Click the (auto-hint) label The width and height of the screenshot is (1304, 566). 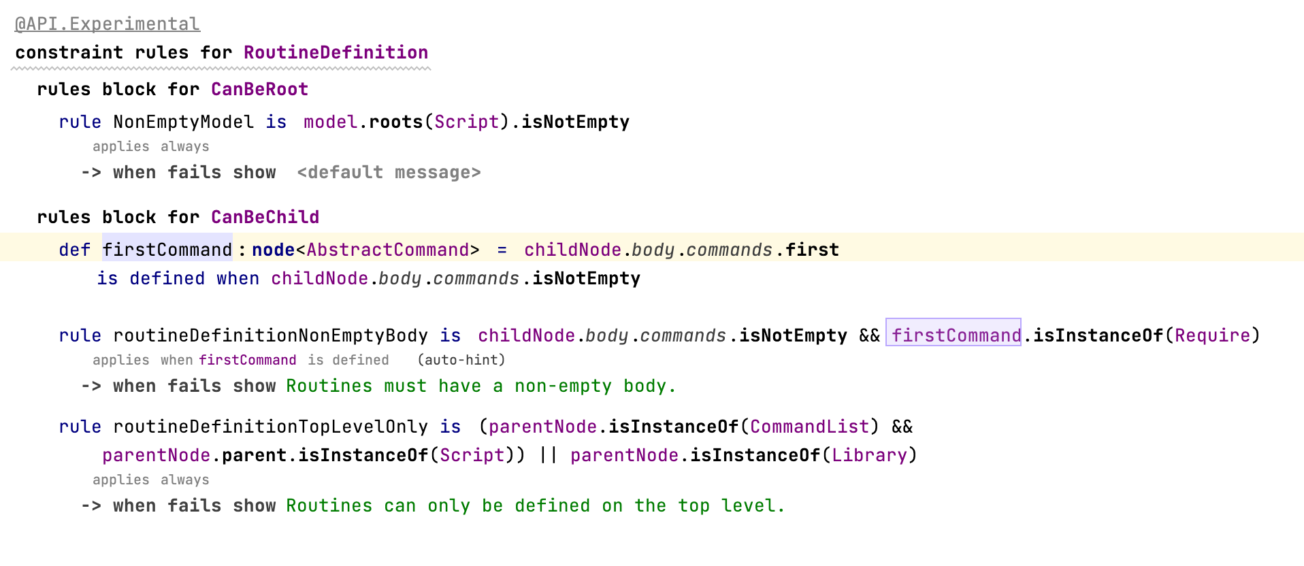(x=461, y=360)
